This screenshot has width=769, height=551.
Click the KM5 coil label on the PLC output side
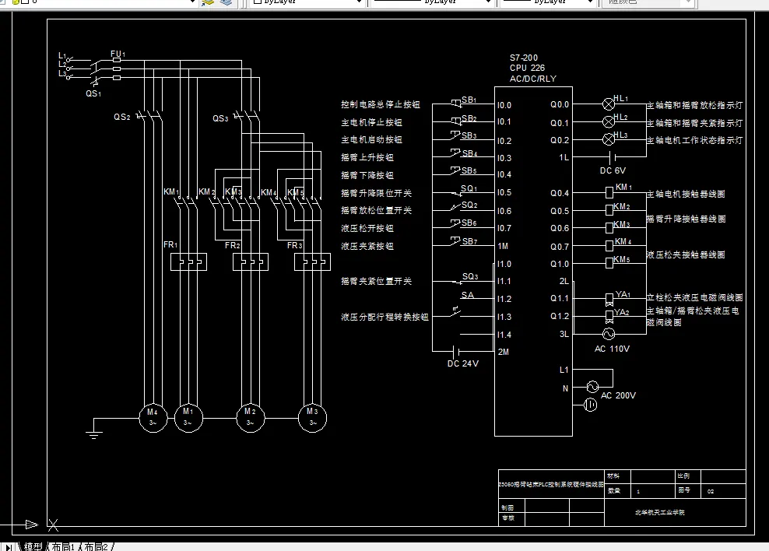(622, 259)
